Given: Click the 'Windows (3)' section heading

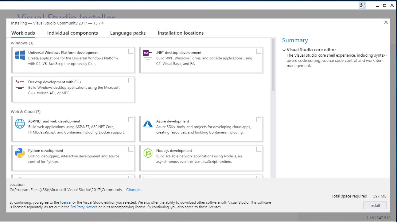Looking at the screenshot, I should point(22,43).
